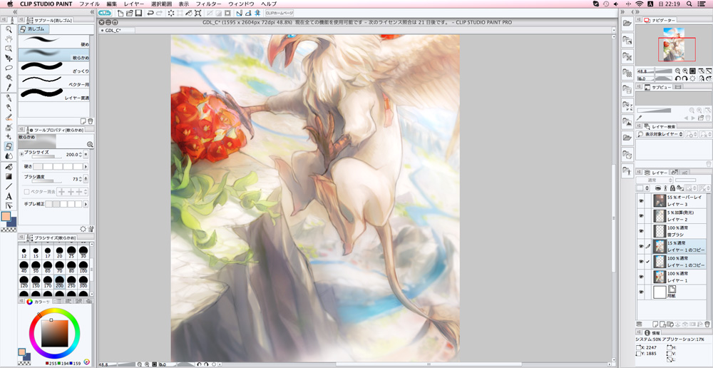Click the レイヤー 3 layer thumbnail
The height and width of the screenshot is (368, 713).
click(660, 200)
